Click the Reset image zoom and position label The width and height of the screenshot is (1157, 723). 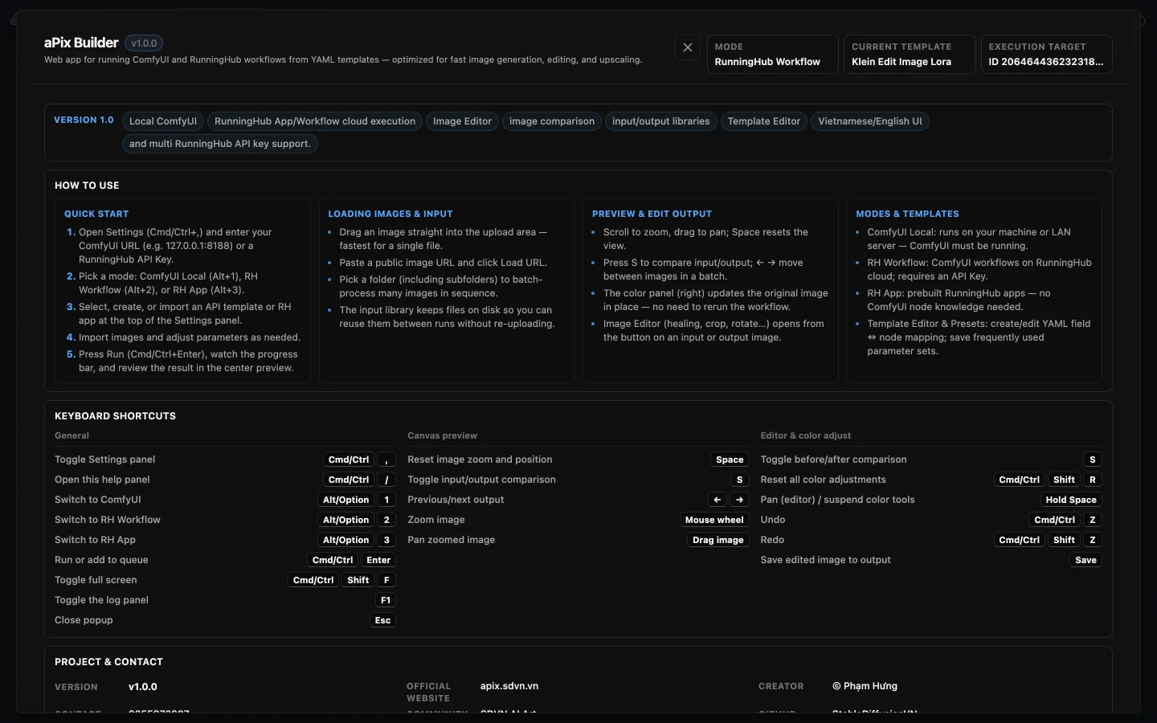(480, 460)
